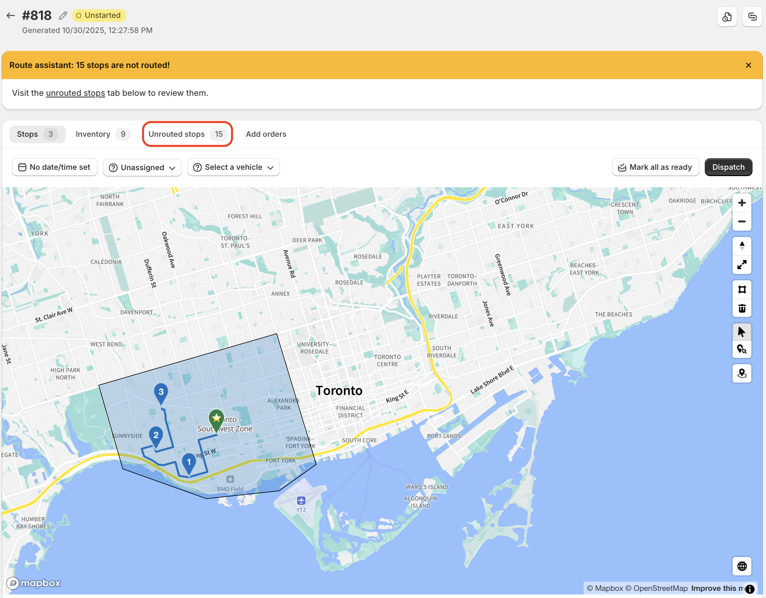Open the globe map style button
The width and height of the screenshot is (766, 598).
tap(742, 566)
